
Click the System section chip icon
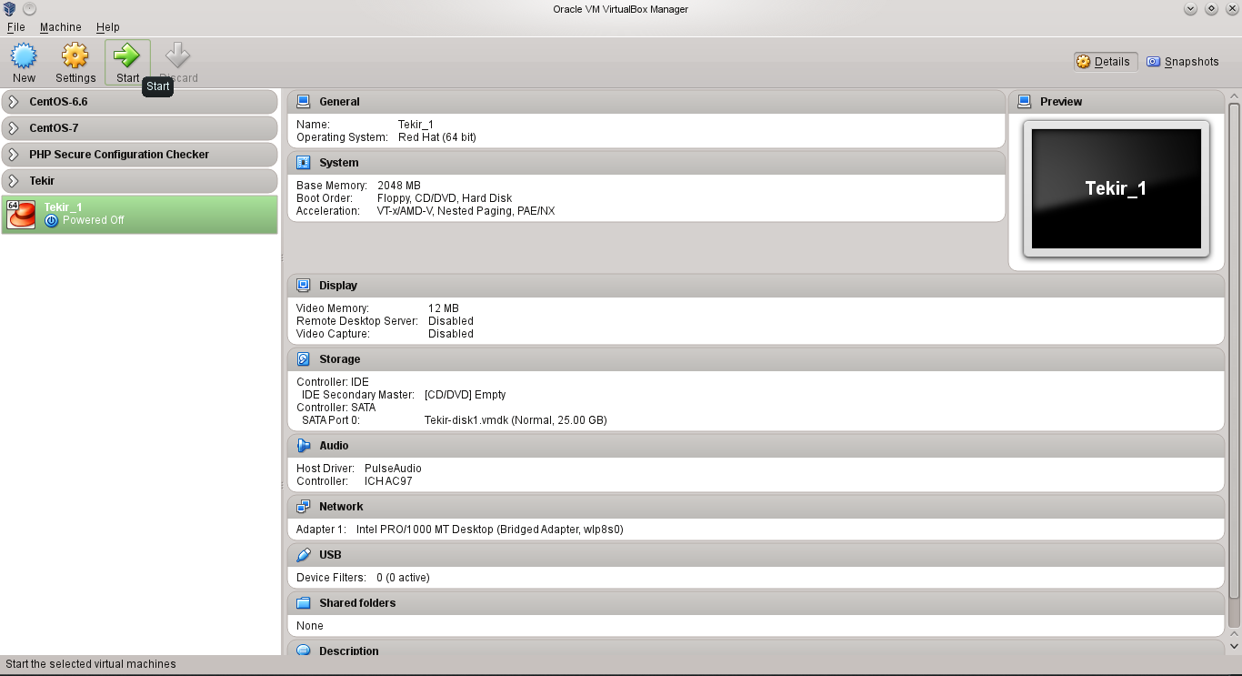click(304, 163)
